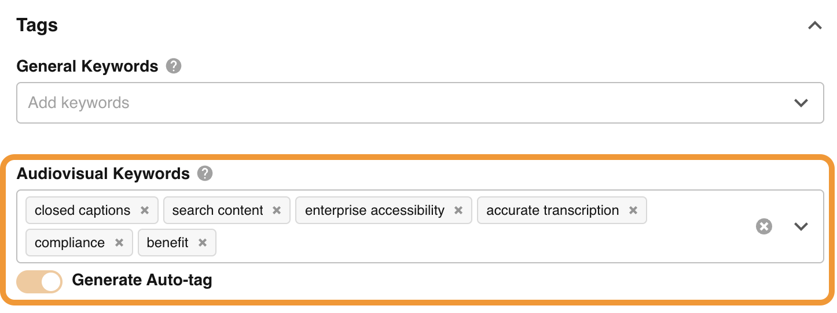This screenshot has width=837, height=313.
Task: Expand the General Keywords dropdown
Action: tap(801, 103)
